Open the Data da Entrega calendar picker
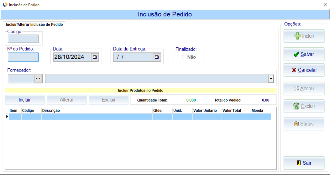The image size is (330, 175). click(157, 57)
